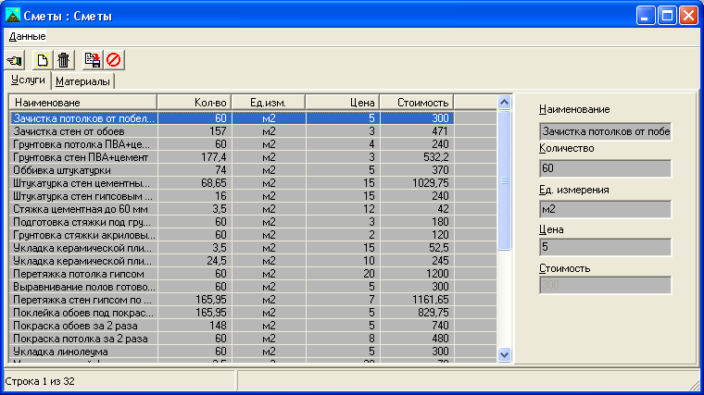The width and height of the screenshot is (704, 395).
Task: Open the Данные menu
Action: coord(28,36)
